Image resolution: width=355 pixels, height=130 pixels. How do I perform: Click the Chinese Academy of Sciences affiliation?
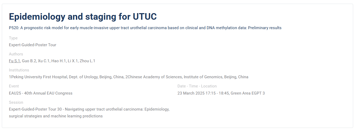187,77
